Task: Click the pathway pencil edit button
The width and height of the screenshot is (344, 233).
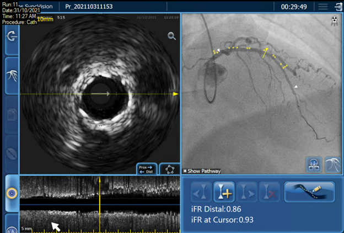Action: (x=310, y=192)
